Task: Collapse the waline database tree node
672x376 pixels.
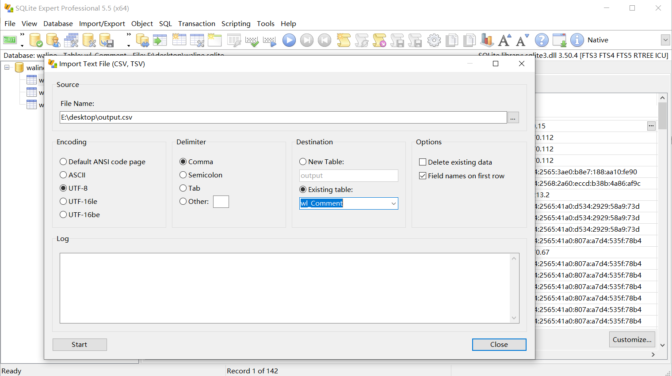Action: [x=7, y=68]
